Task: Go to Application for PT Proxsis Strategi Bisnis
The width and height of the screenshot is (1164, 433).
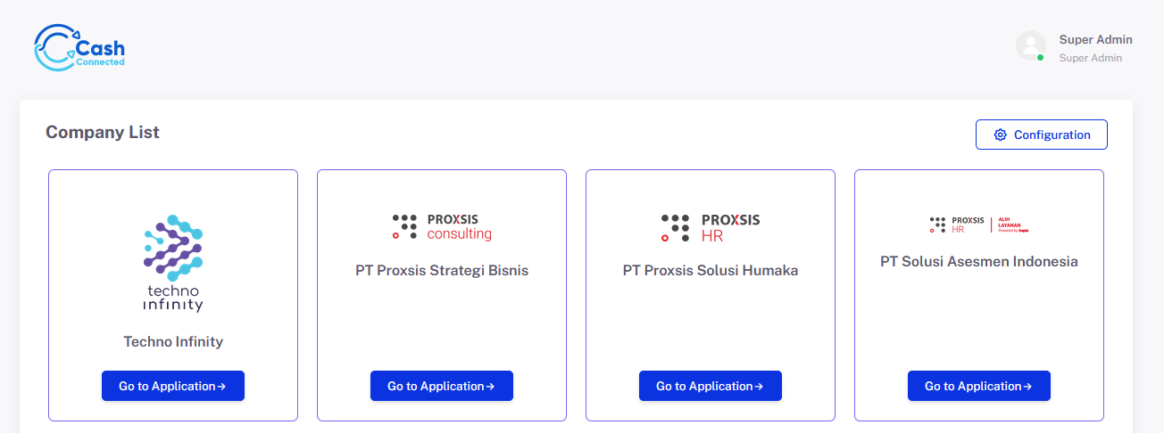Action: (442, 386)
